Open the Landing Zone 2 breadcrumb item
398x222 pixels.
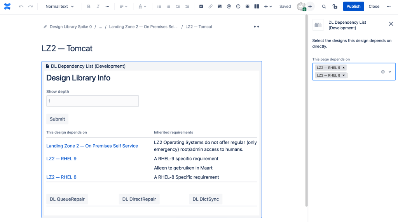click(x=143, y=27)
